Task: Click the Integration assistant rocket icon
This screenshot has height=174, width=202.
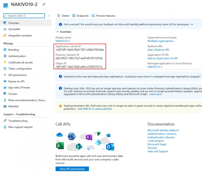Action: (5, 35)
